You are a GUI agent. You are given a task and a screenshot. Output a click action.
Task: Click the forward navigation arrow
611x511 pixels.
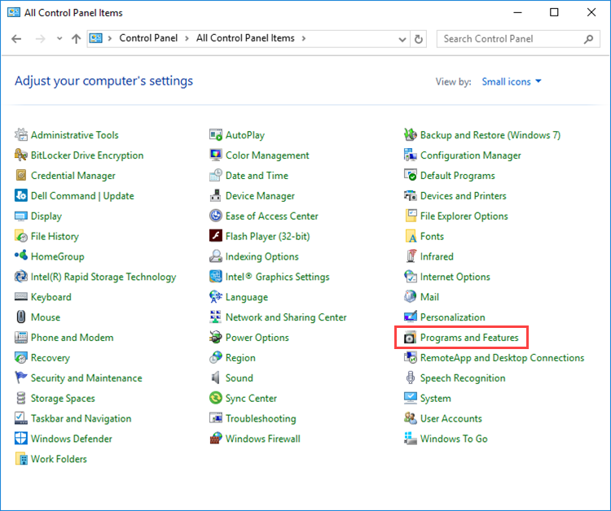click(x=40, y=38)
